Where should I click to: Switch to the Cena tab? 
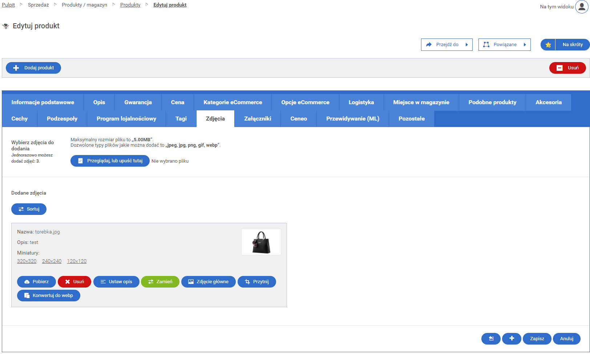(178, 102)
